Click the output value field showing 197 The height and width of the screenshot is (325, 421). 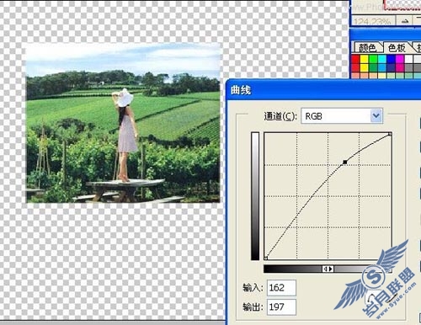tap(281, 307)
